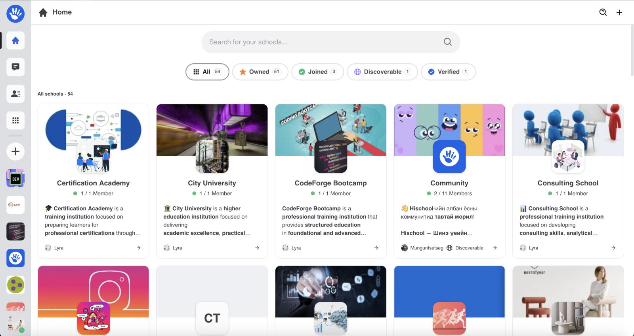Filter by Owned schools
The image size is (634, 336).
(260, 72)
